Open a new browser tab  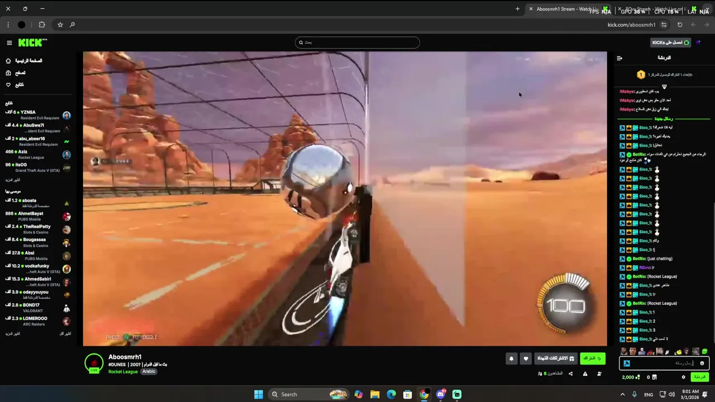[x=517, y=9]
